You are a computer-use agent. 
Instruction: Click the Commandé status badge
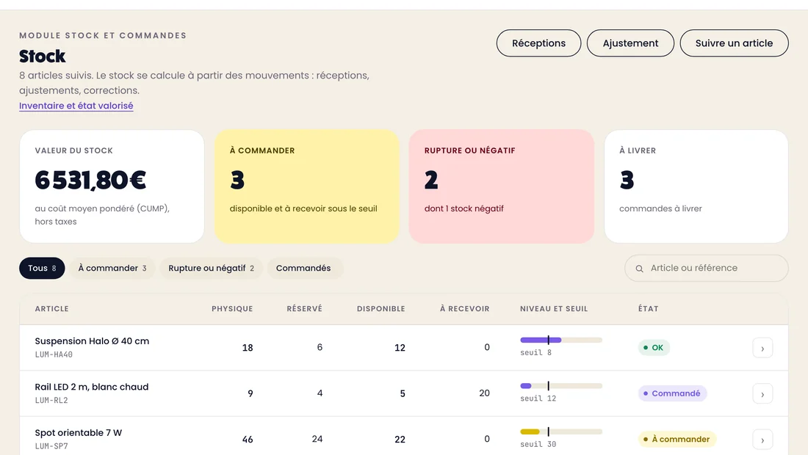click(672, 393)
